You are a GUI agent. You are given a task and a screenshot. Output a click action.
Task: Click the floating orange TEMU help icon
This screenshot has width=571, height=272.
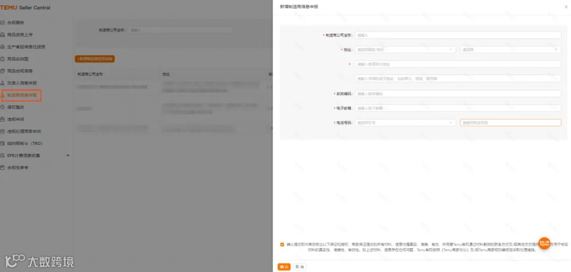point(545,243)
